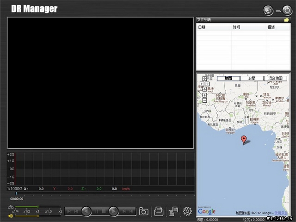Click the red location pin on the map
Viewport: 296px width, 222px height.
click(x=244, y=140)
